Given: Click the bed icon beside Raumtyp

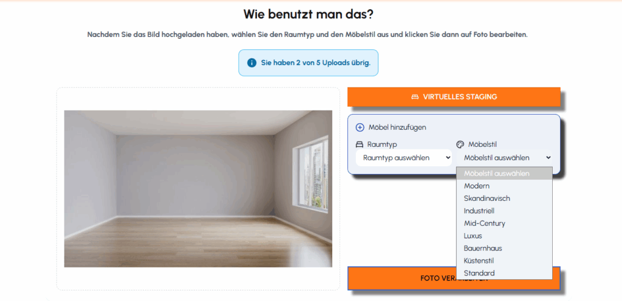Looking at the screenshot, I should [360, 144].
